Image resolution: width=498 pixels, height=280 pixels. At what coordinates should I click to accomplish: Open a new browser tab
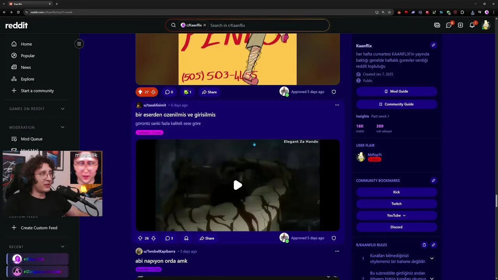point(57,4)
